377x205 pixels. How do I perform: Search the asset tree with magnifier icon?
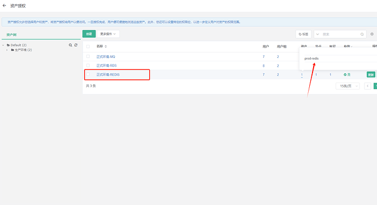point(70,45)
